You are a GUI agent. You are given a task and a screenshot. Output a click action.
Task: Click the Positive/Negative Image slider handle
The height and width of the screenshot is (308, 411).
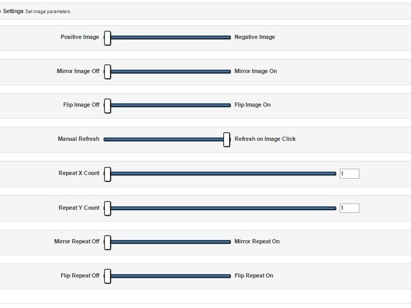107,38
